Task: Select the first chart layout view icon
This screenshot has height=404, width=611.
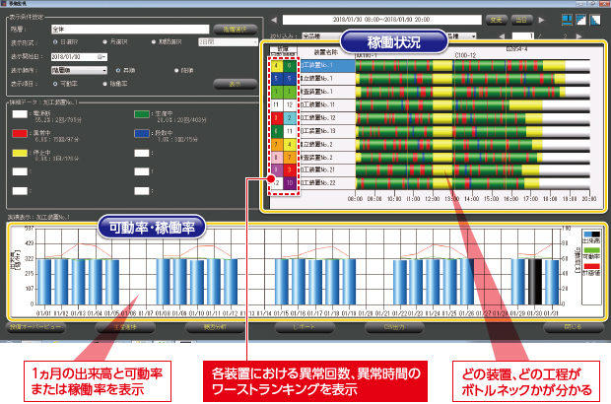Action: (567, 20)
